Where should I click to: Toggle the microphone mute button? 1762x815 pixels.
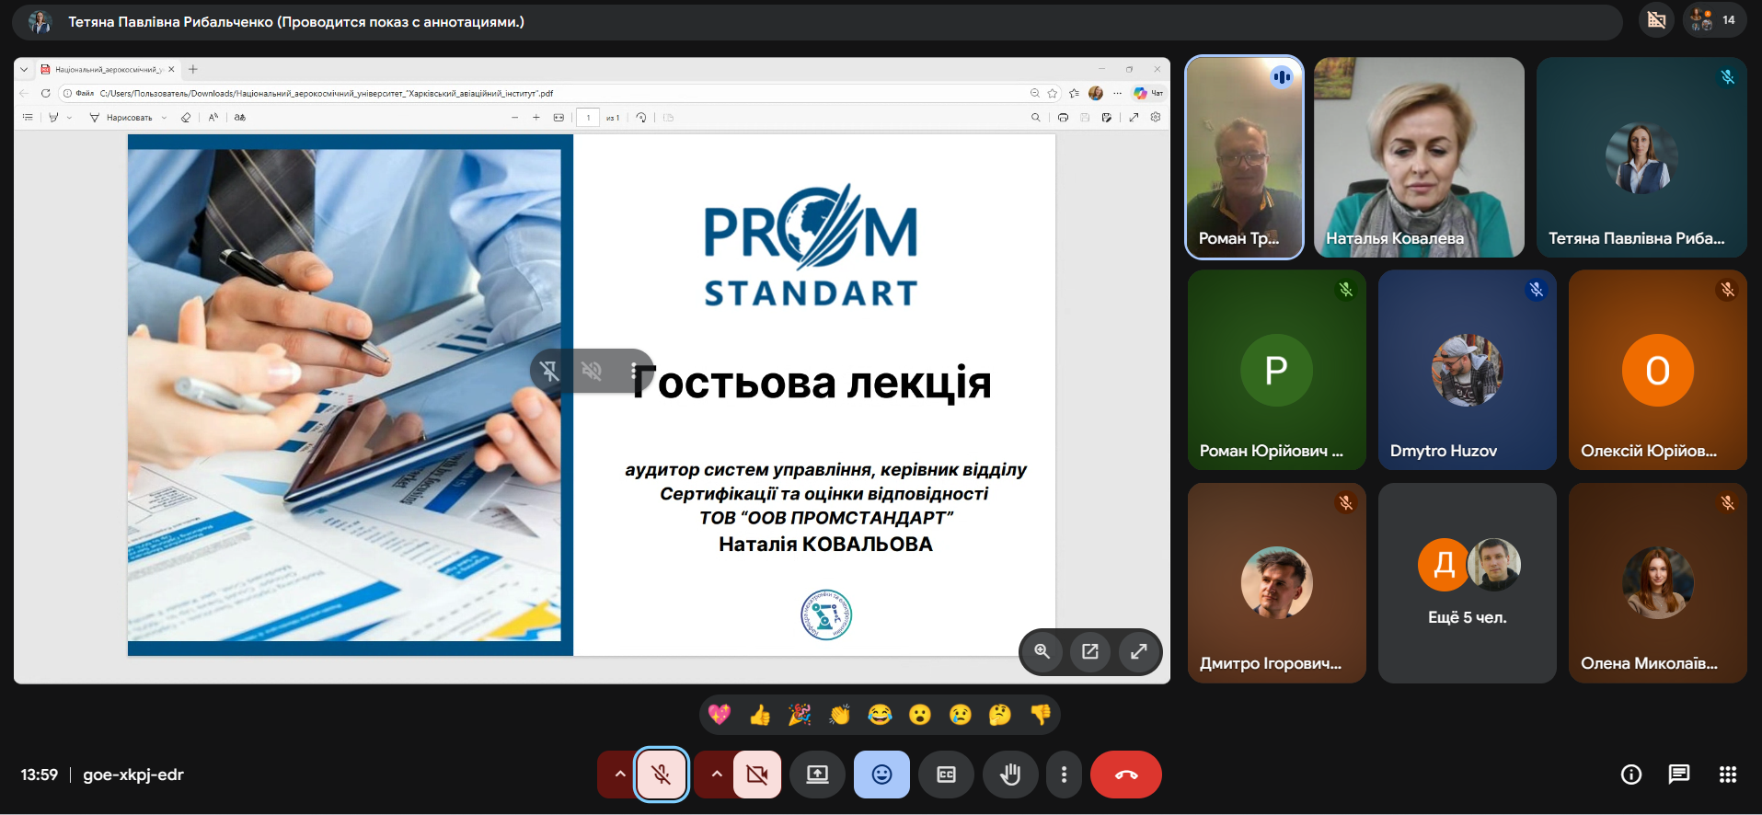[661, 775]
